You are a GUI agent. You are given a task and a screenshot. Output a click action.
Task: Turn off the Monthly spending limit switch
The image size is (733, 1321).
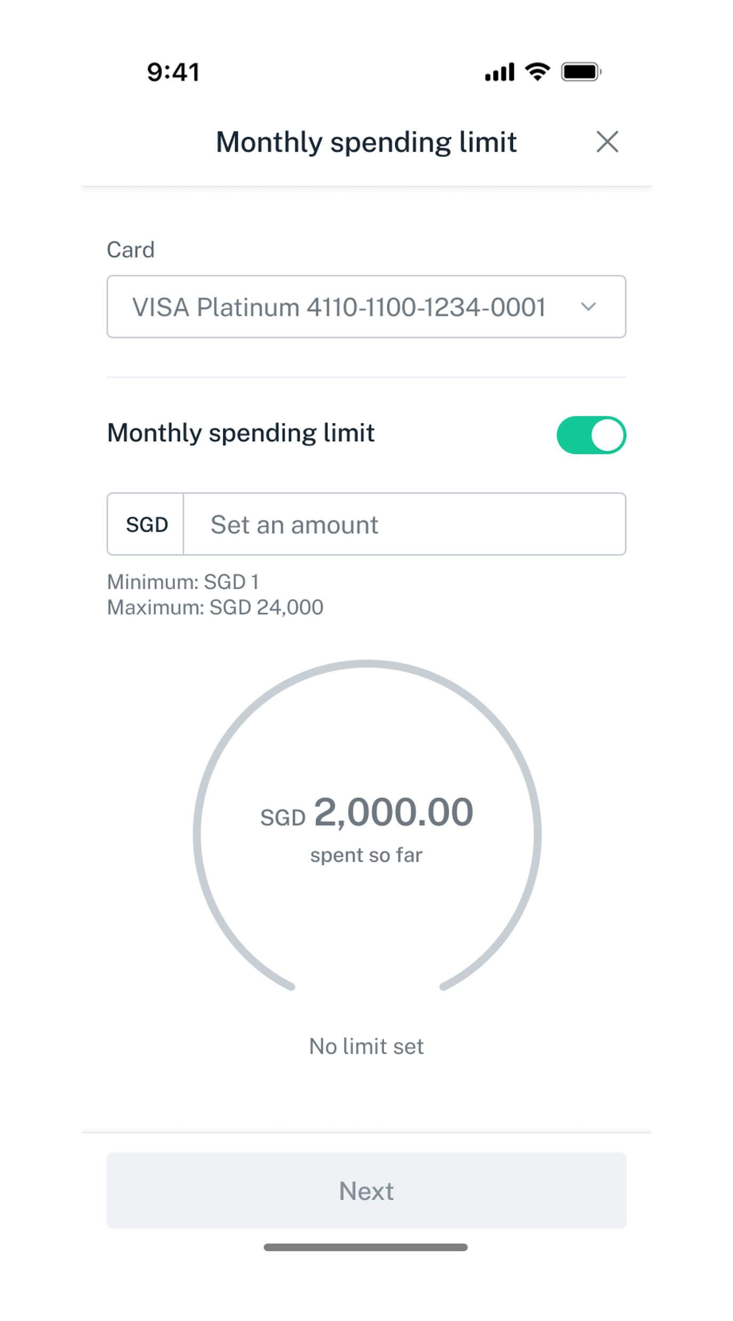pyautogui.click(x=591, y=435)
